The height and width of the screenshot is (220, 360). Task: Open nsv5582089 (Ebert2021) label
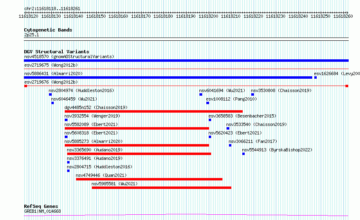point(91,124)
